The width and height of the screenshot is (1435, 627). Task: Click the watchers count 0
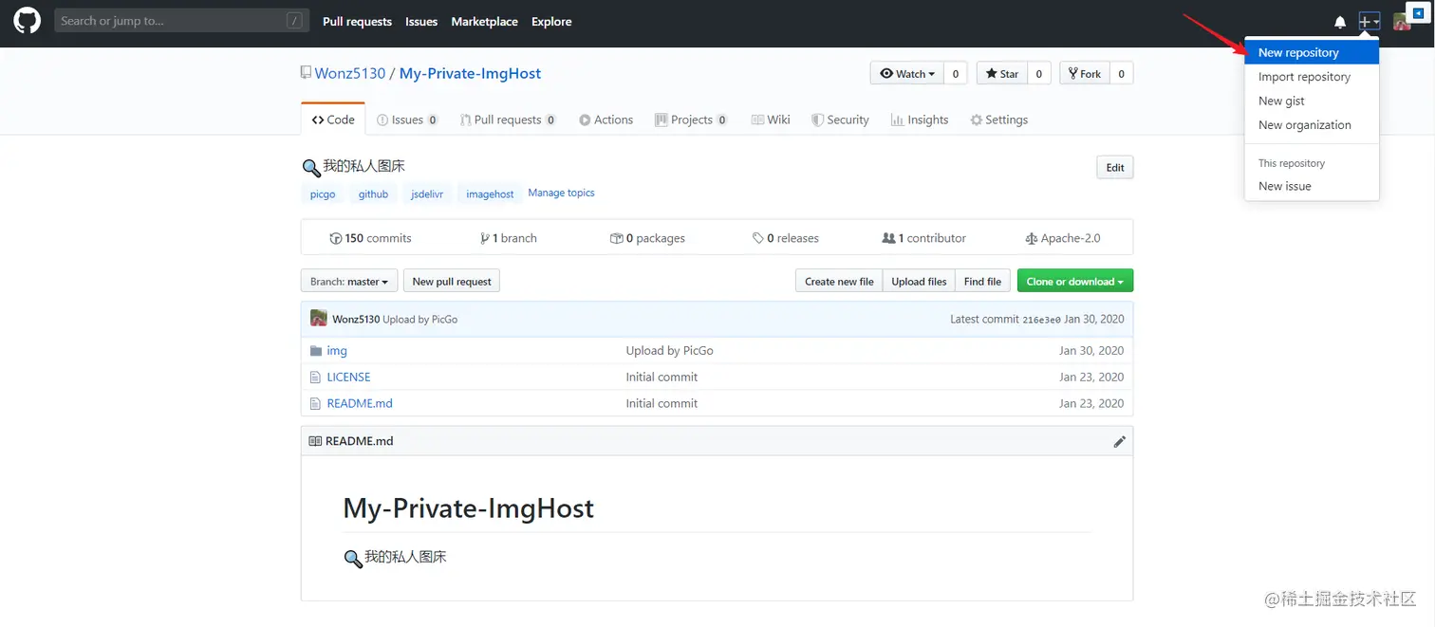[x=956, y=73]
